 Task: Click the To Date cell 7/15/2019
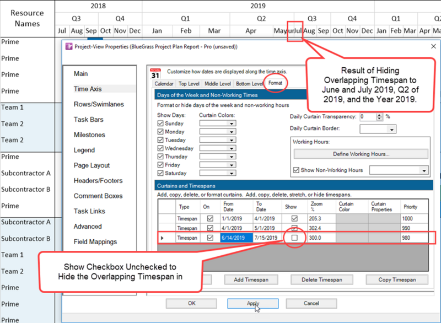(x=267, y=238)
